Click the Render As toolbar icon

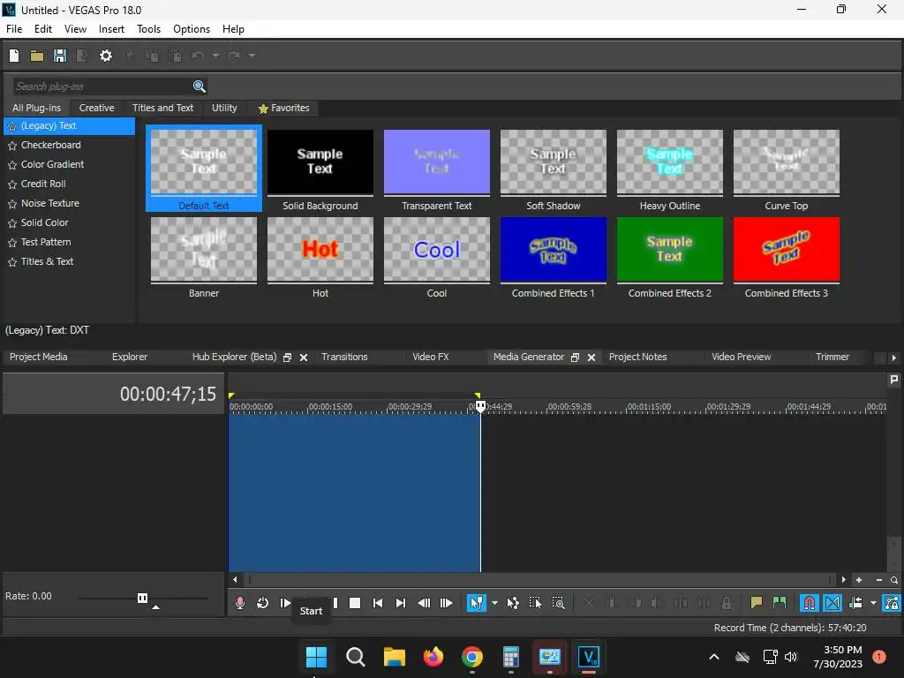click(x=82, y=56)
